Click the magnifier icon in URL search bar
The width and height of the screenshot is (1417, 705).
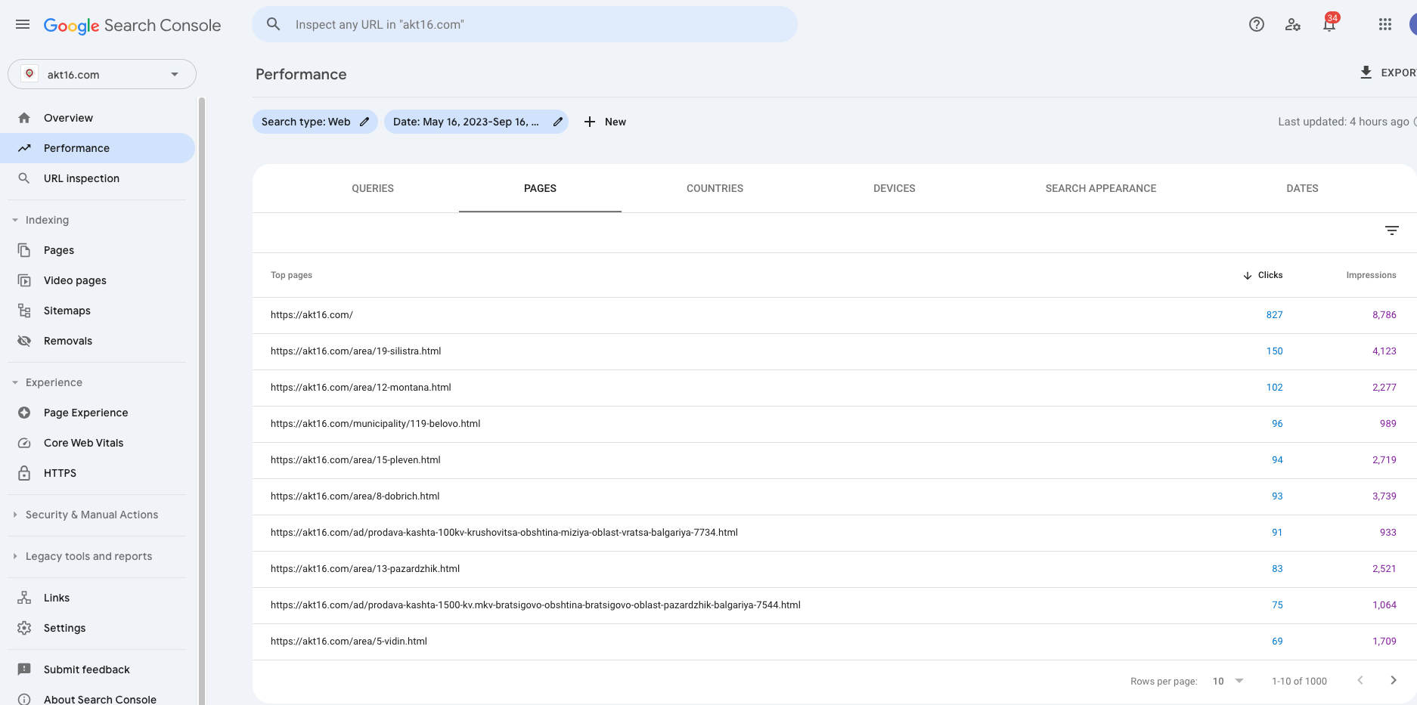(274, 24)
